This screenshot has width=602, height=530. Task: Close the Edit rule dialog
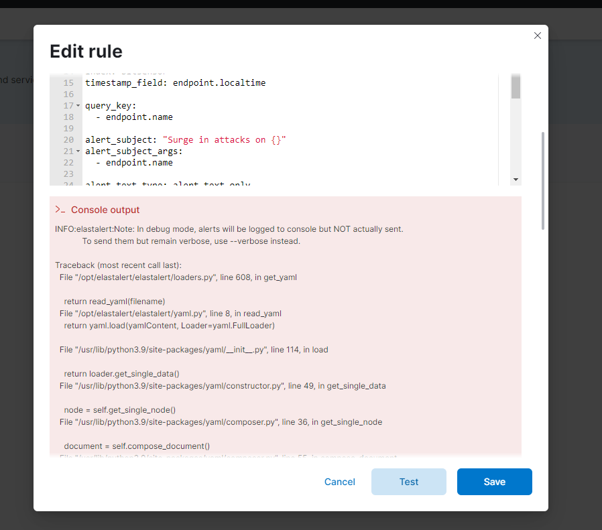pos(538,36)
